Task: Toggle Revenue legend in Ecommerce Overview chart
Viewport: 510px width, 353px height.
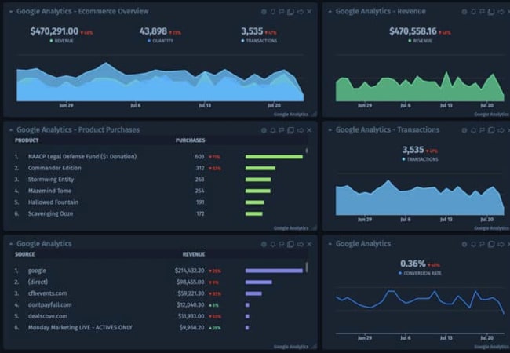Action: [x=64, y=40]
